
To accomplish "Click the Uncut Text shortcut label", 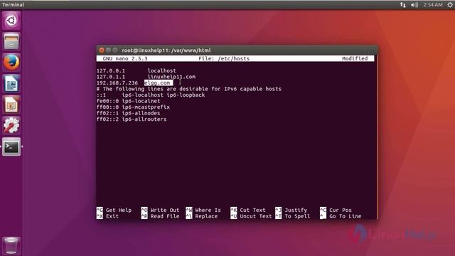I will pyautogui.click(x=256, y=216).
